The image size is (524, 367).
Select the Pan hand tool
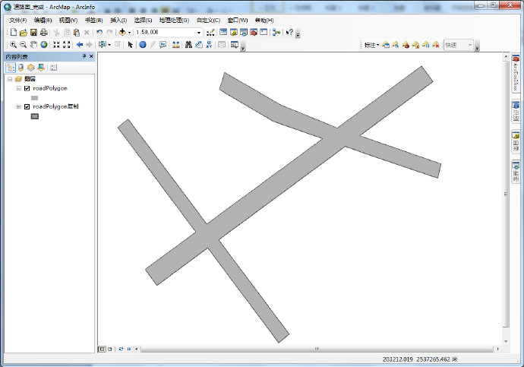point(33,45)
